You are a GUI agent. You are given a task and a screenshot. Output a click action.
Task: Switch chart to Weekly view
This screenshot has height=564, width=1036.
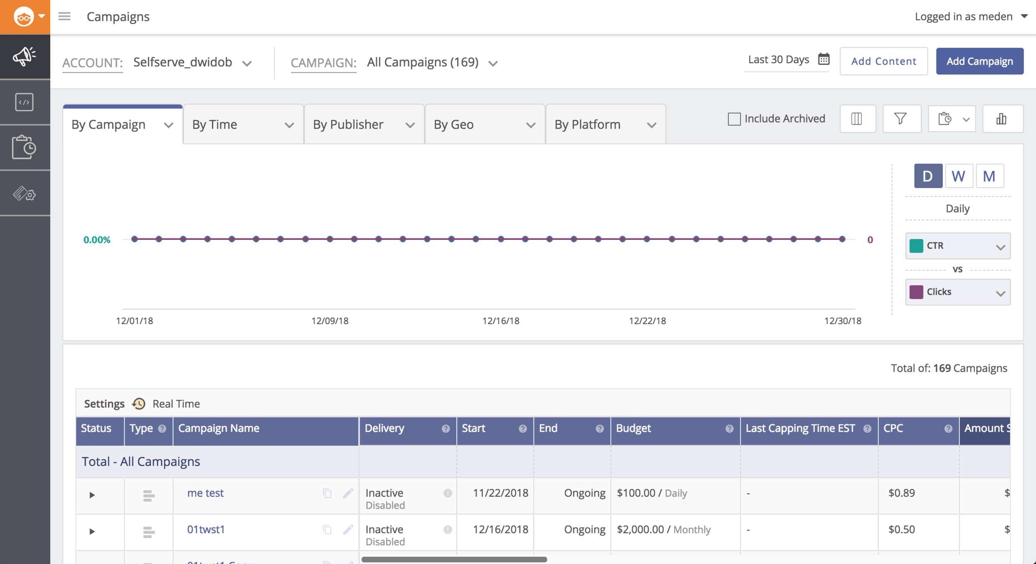(x=958, y=176)
